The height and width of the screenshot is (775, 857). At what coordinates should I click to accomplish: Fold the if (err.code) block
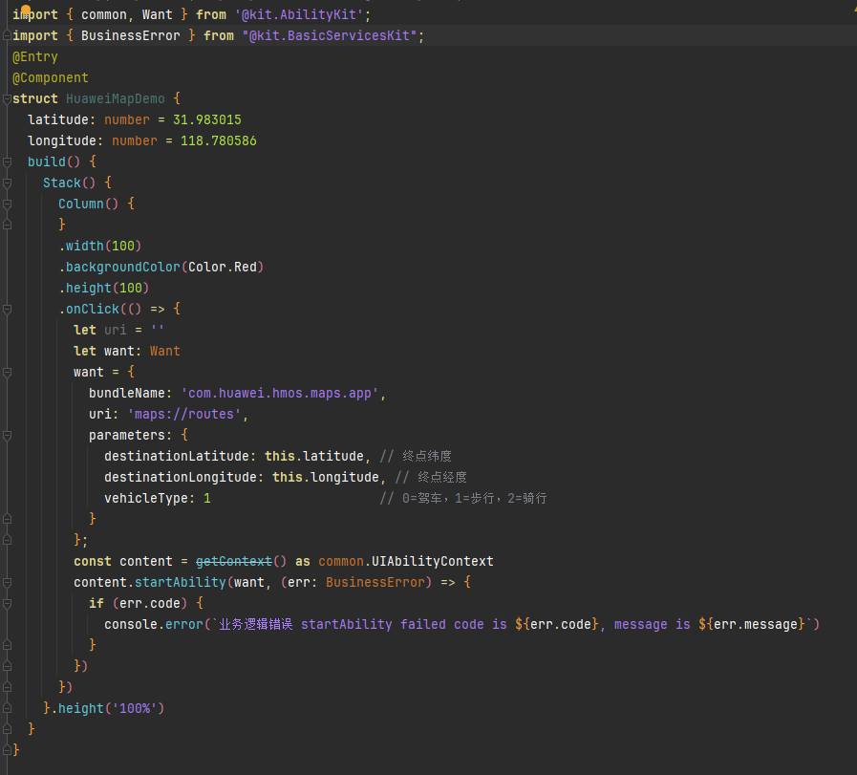(x=6, y=604)
